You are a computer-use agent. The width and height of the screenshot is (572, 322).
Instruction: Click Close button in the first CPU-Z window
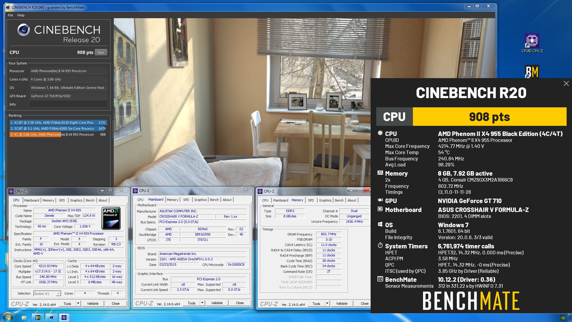[x=116, y=304]
